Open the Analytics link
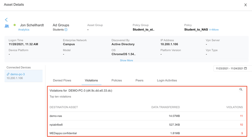The width and height of the screenshot is (252, 137). (23, 30)
